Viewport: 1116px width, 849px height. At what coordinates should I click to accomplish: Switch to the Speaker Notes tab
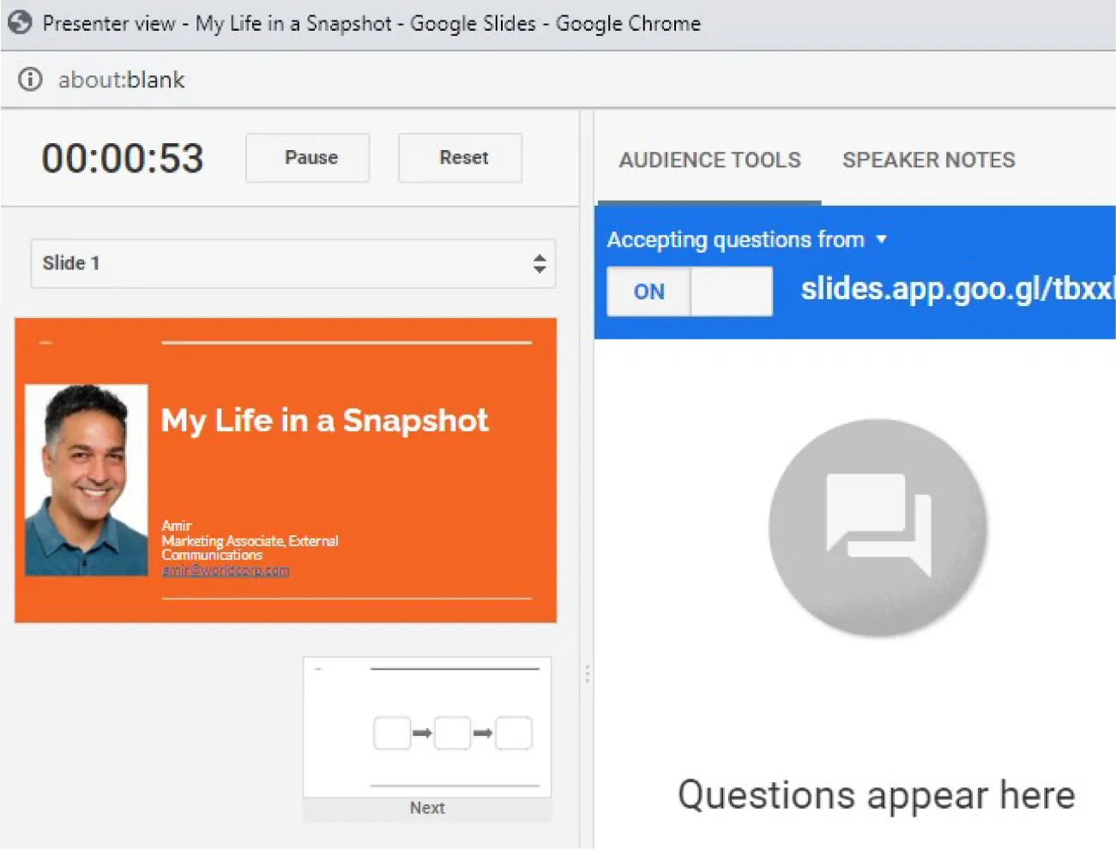coord(928,160)
